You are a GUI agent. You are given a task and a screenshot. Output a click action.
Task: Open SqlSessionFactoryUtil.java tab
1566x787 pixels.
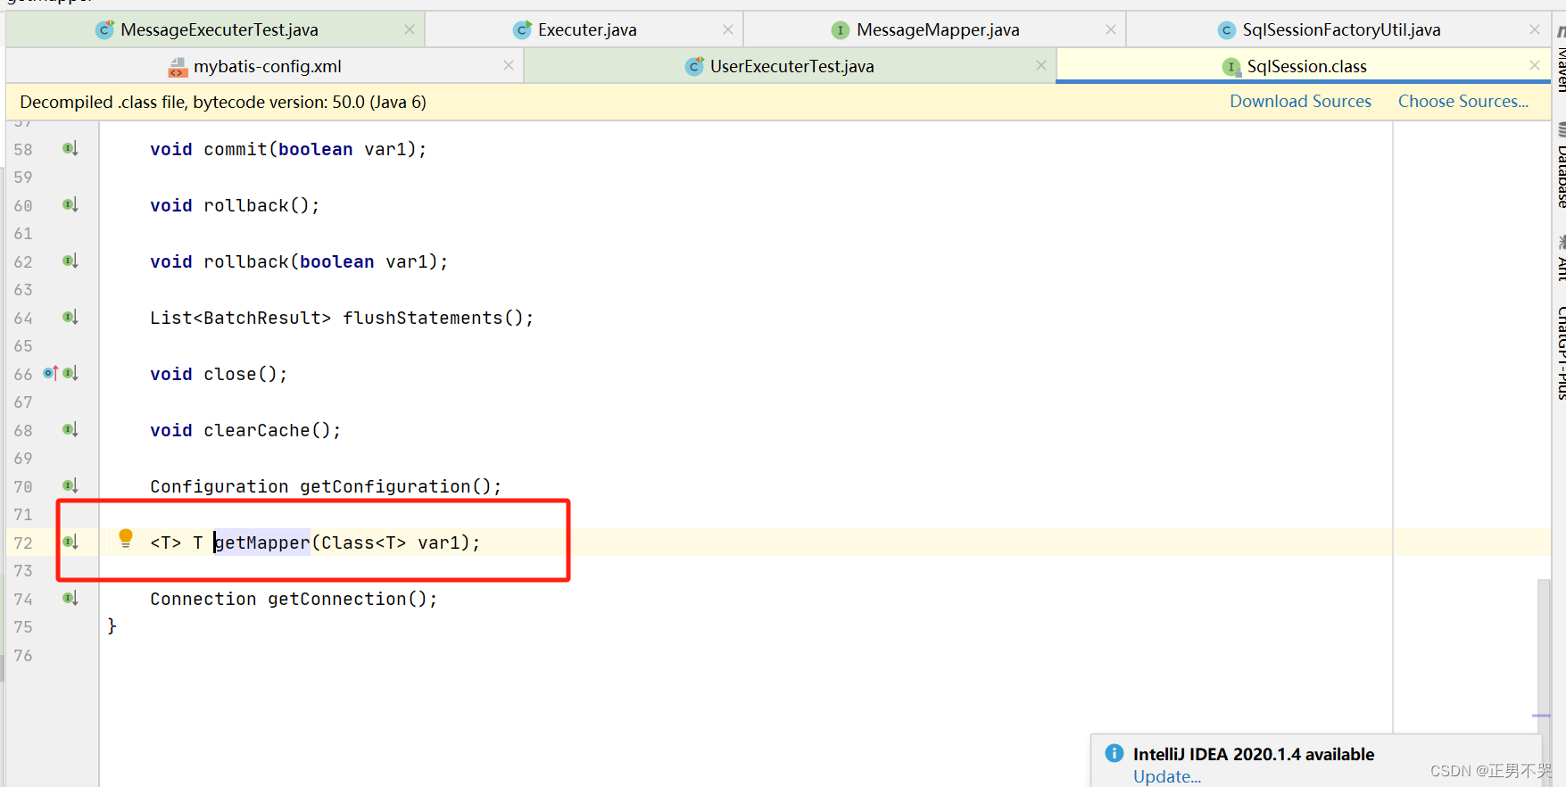point(1340,29)
